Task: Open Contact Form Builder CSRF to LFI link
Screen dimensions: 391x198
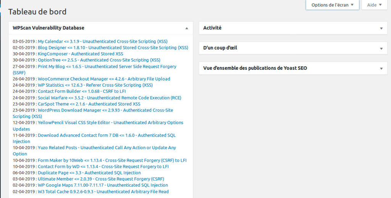Action: (x=82, y=92)
